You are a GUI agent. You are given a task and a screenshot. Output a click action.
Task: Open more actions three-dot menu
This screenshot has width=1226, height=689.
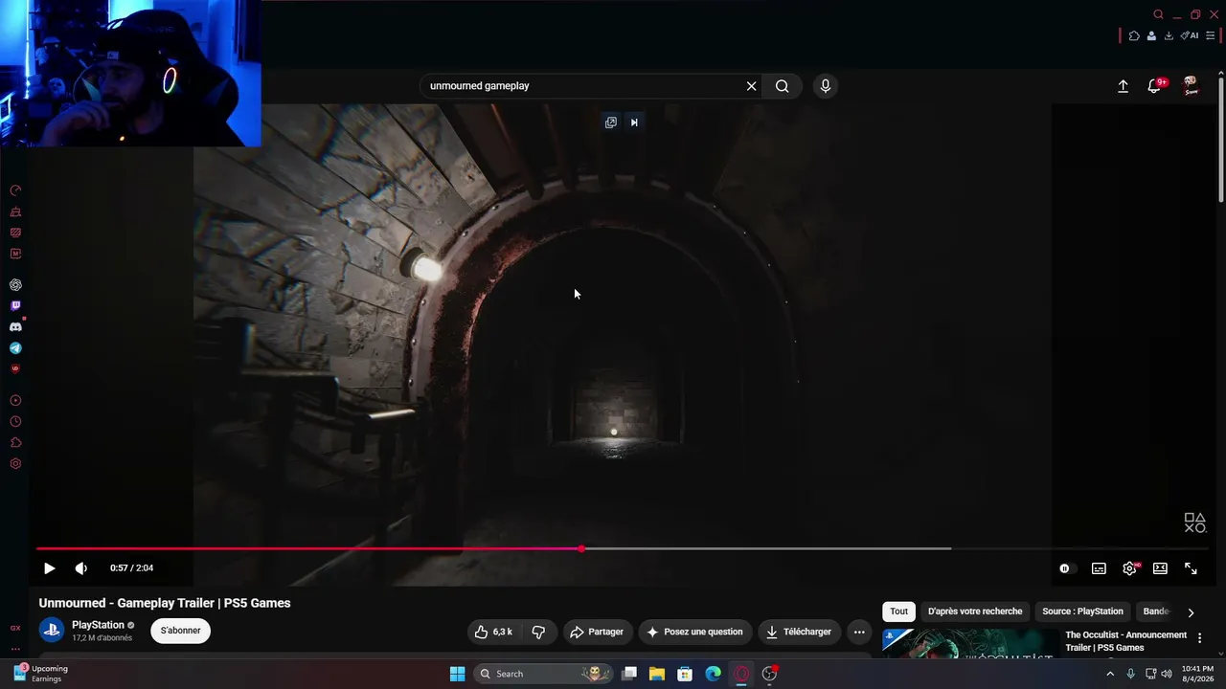859,632
